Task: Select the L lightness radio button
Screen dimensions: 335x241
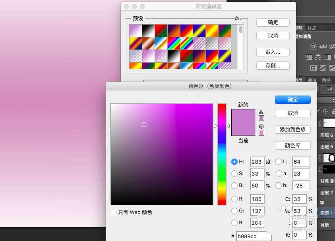Action: pyautogui.click(x=279, y=162)
